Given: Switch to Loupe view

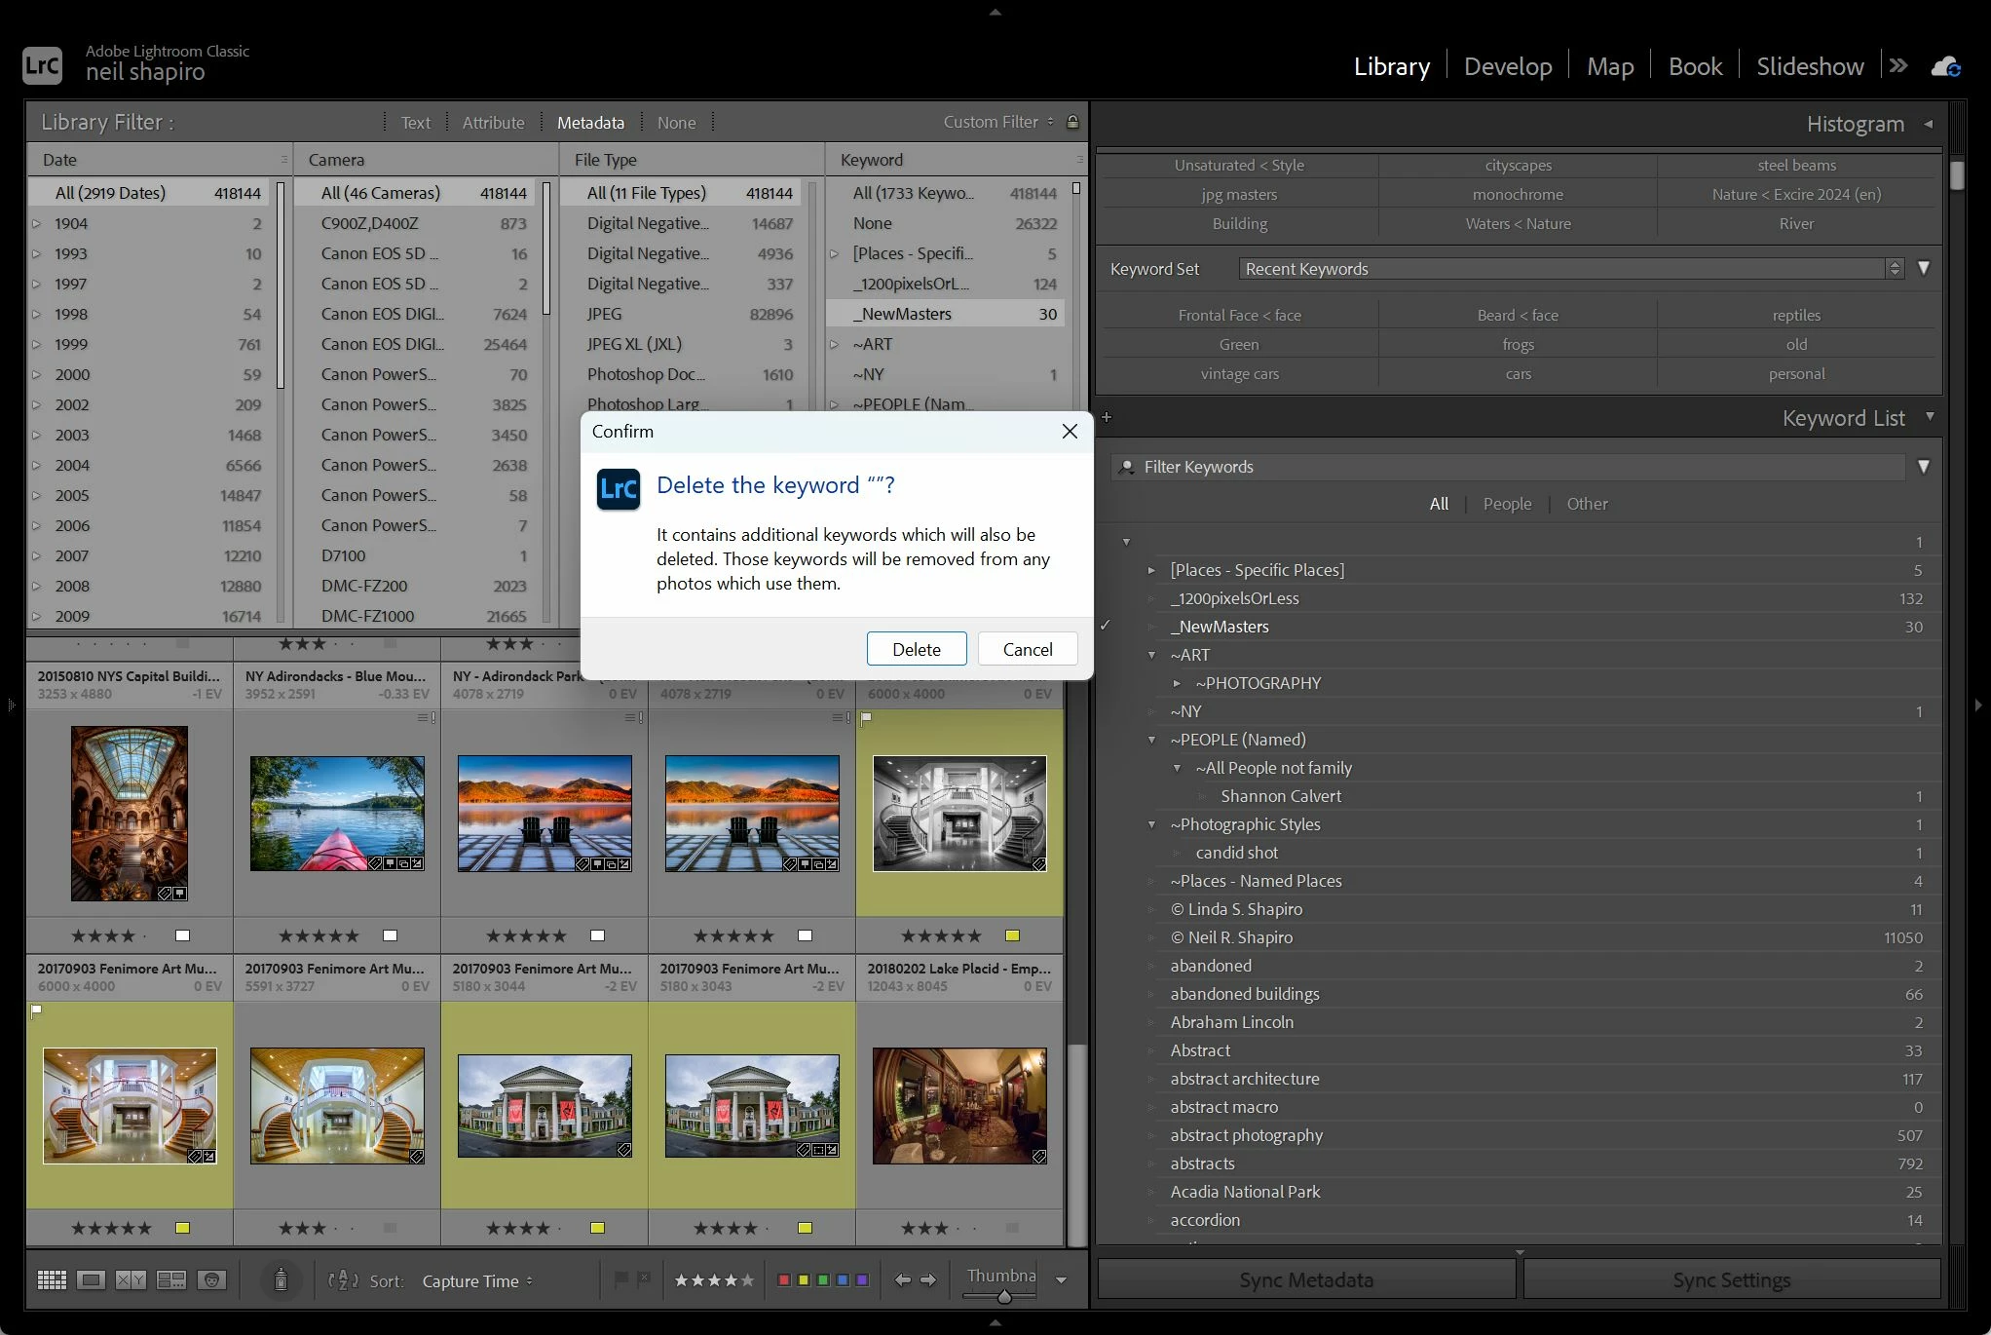Looking at the screenshot, I should coord(92,1280).
